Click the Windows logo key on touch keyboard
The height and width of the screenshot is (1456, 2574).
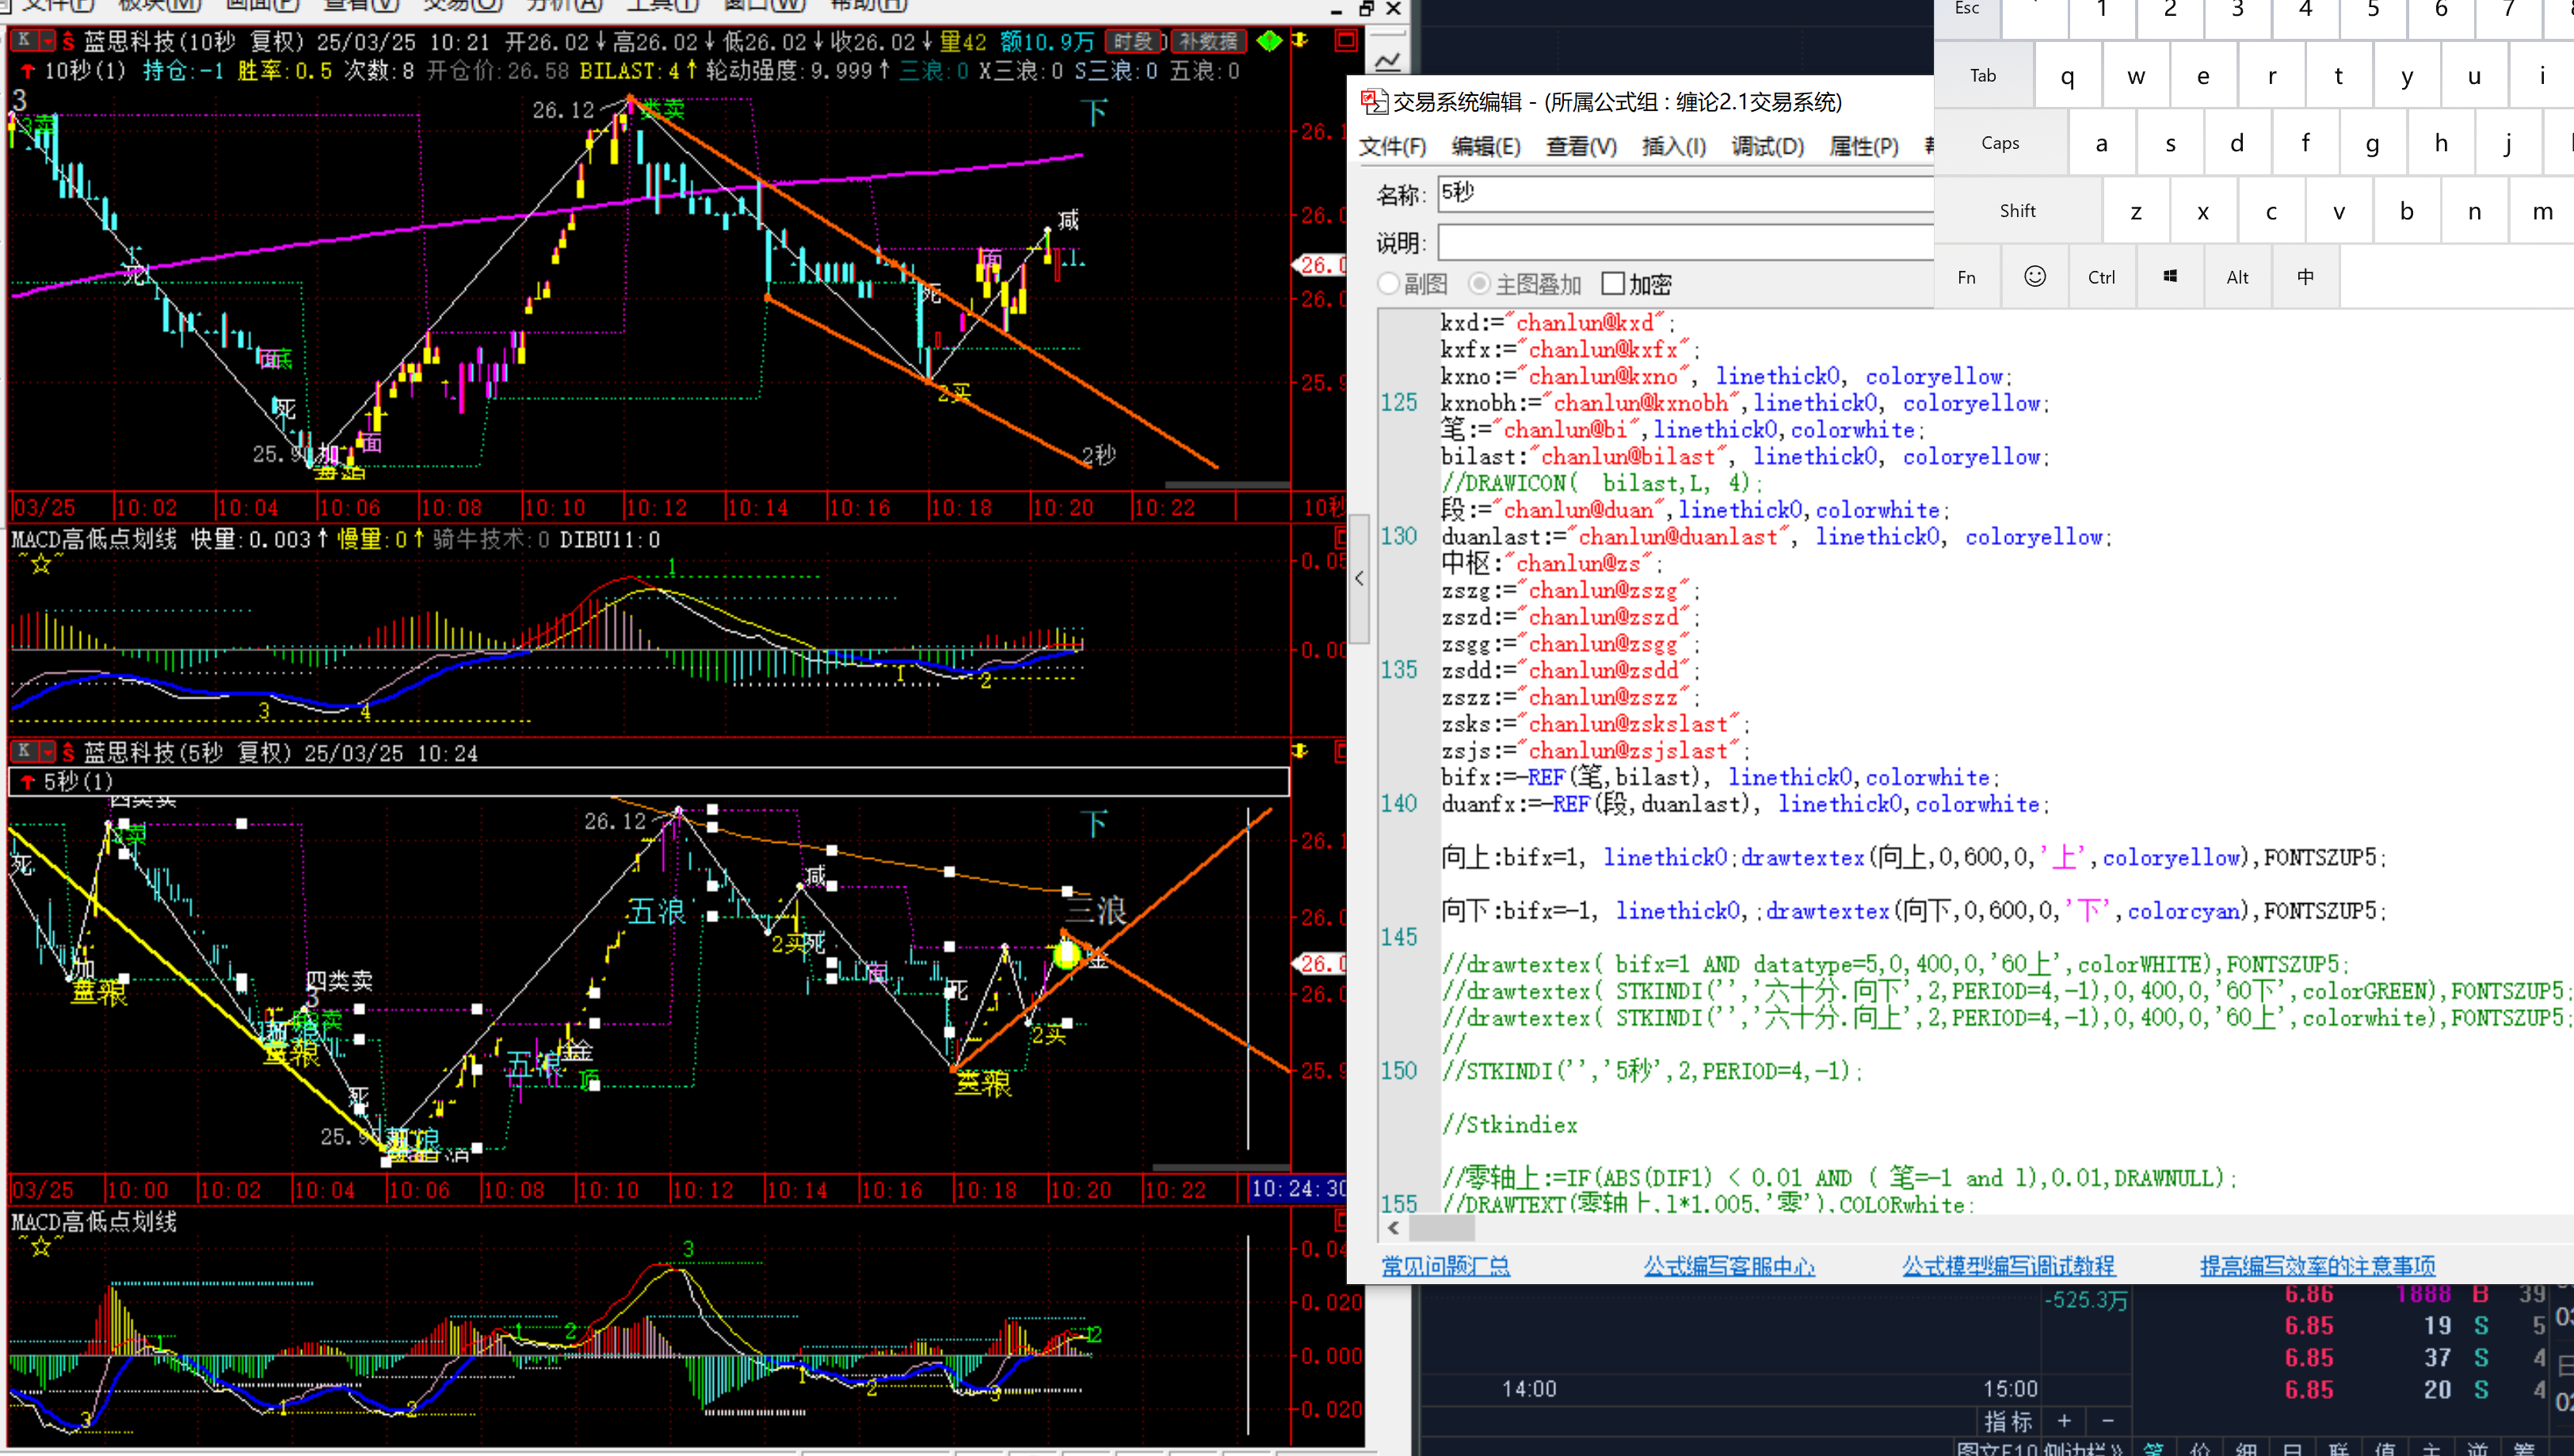(x=2170, y=277)
